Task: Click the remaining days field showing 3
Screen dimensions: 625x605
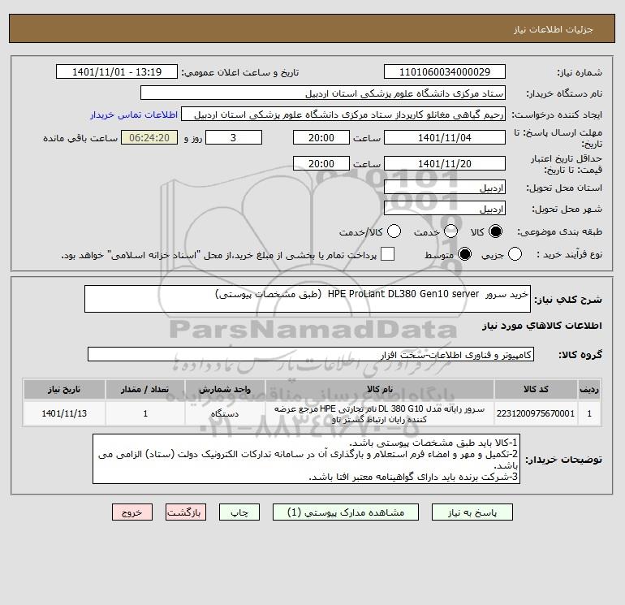Action: [234, 138]
